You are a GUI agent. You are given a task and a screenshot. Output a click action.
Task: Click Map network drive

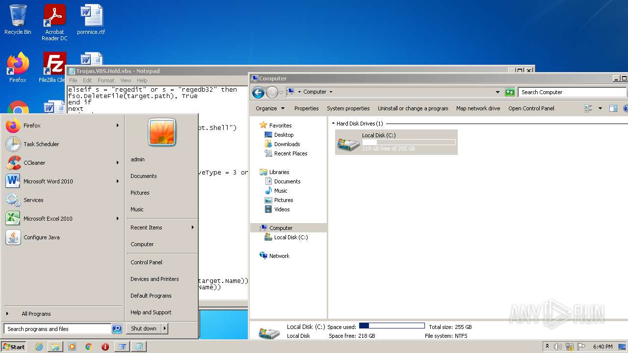coord(478,108)
